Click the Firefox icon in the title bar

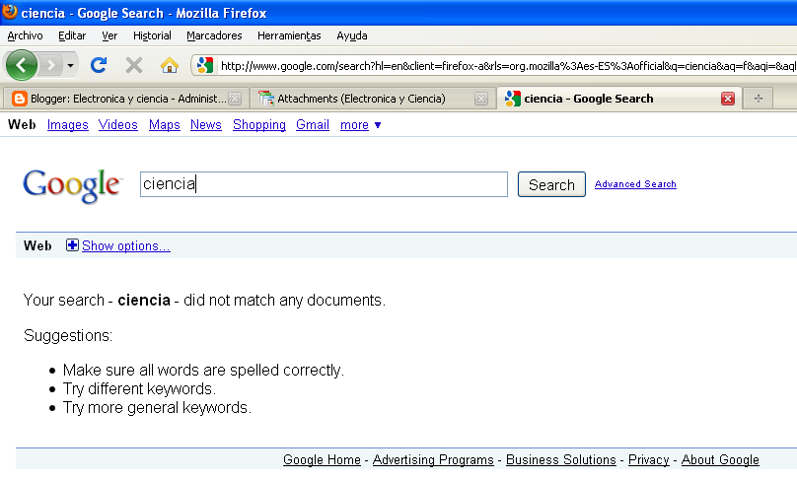(x=9, y=11)
